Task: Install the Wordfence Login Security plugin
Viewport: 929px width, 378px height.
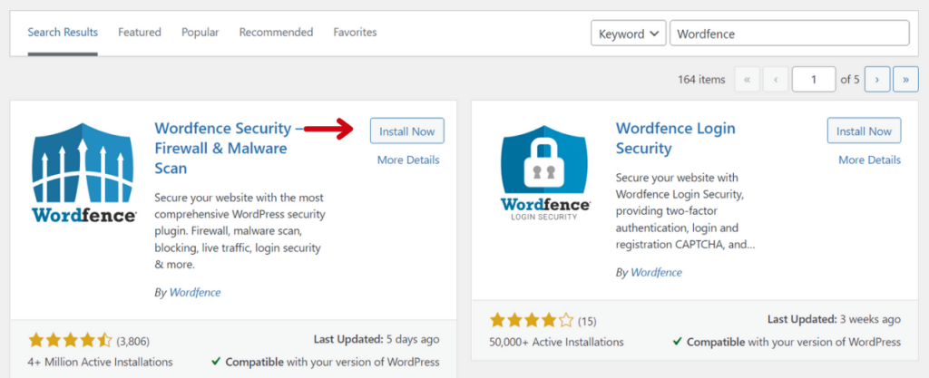Action: [864, 131]
